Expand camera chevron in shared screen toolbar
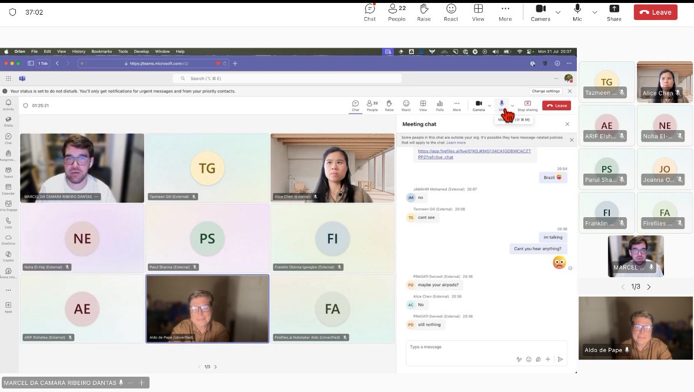This screenshot has width=694, height=392. (x=490, y=106)
